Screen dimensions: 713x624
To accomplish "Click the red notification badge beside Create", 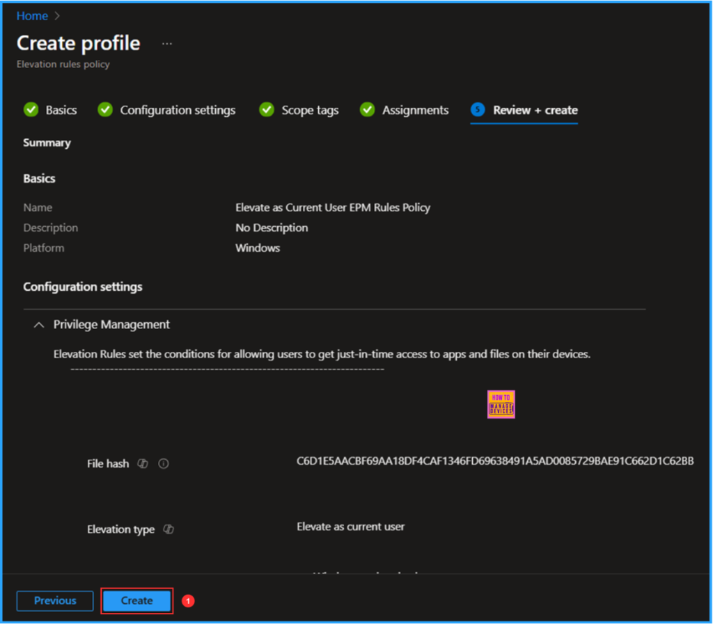I will click(x=187, y=600).
